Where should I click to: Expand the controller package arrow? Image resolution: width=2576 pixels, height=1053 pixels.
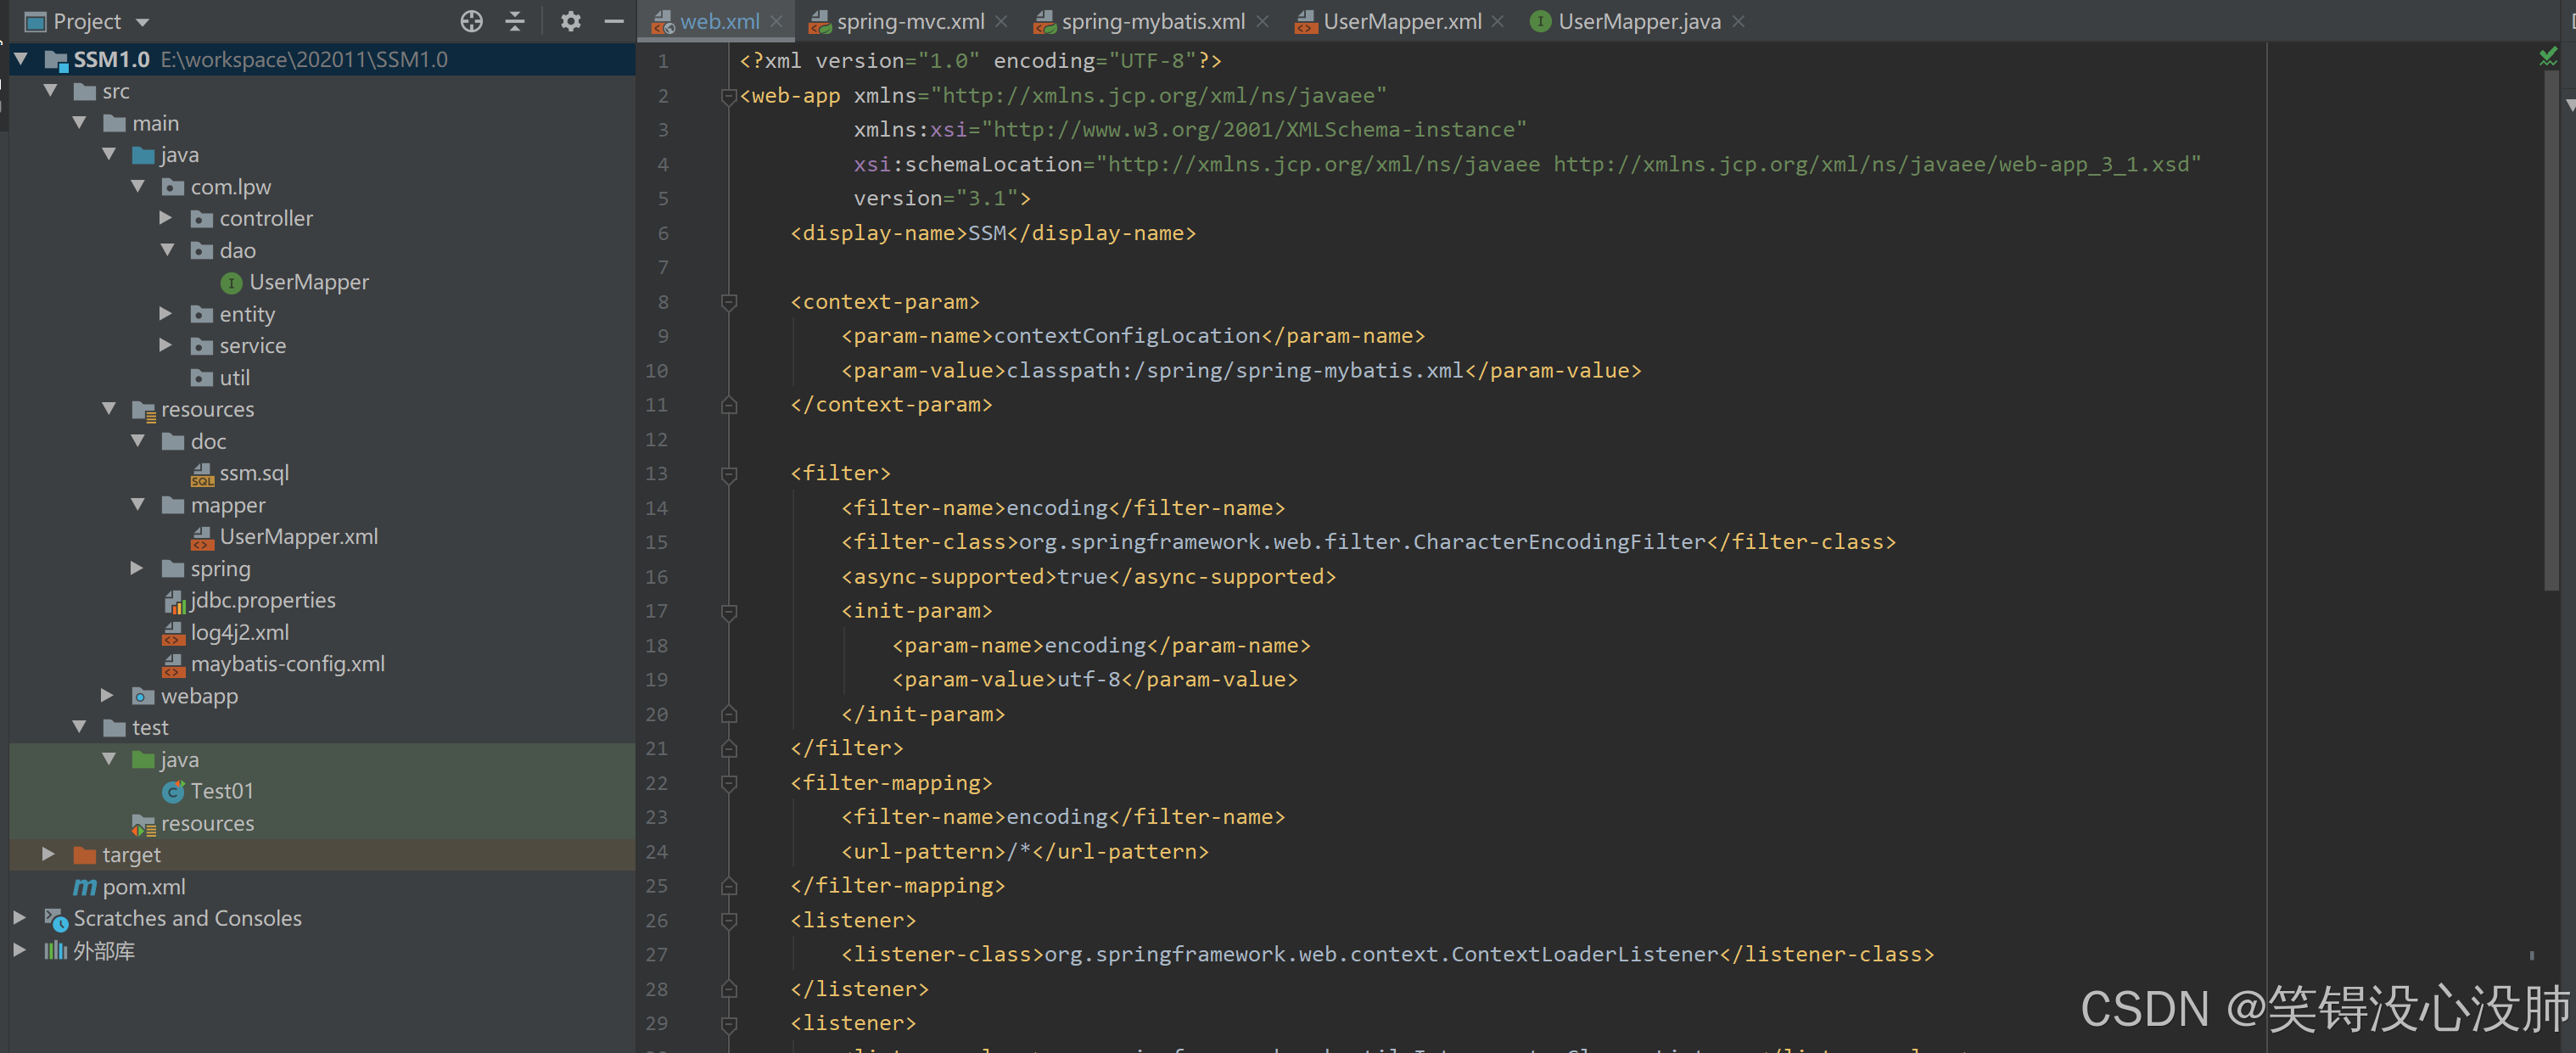[x=166, y=218]
